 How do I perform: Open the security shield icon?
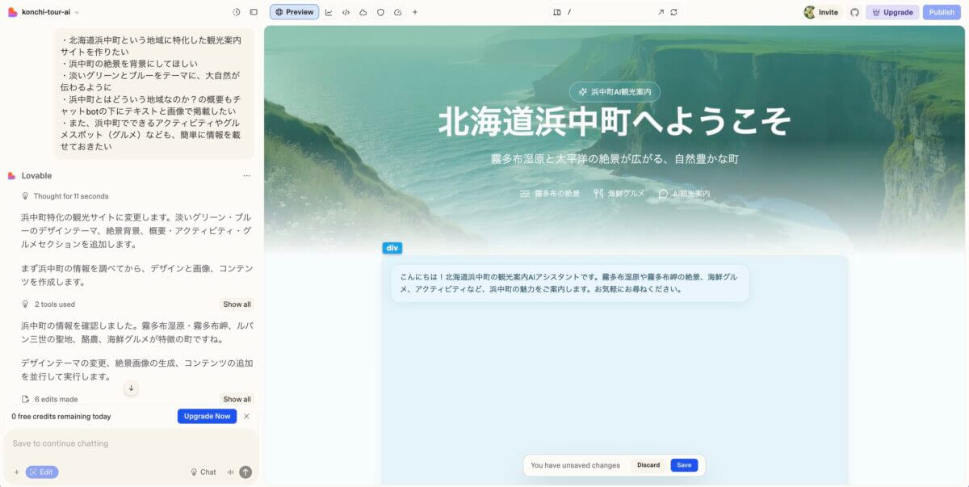[x=380, y=12]
